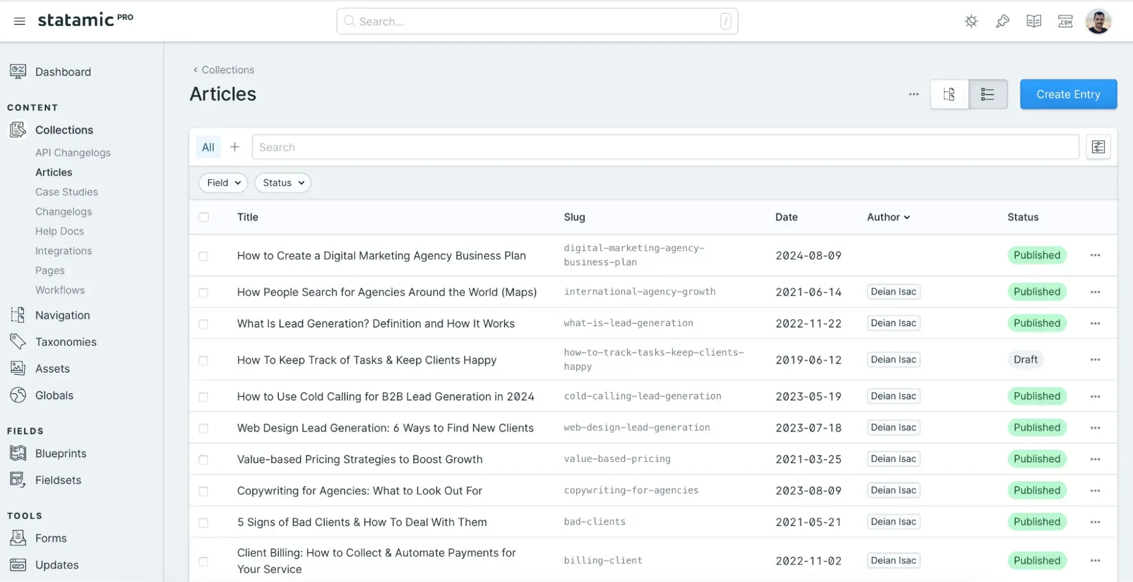
Task: Open actions for How People Search row
Action: pos(1095,292)
